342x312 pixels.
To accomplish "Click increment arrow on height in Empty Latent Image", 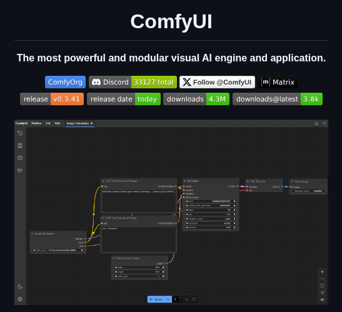I will pos(163,272).
